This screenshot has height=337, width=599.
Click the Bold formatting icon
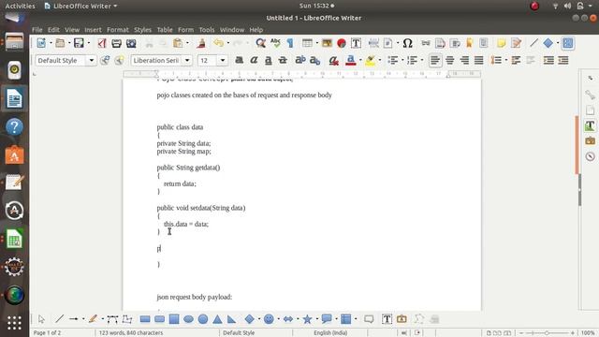(x=240, y=60)
